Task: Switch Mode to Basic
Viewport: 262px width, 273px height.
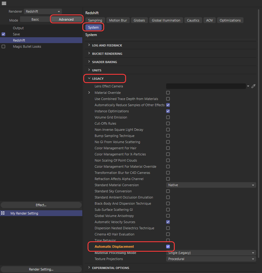Action: pos(35,19)
